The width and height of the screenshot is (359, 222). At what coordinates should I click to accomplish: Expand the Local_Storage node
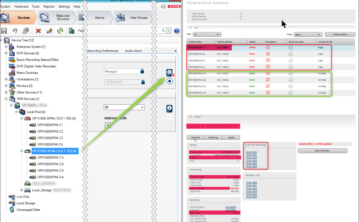tap(22, 190)
